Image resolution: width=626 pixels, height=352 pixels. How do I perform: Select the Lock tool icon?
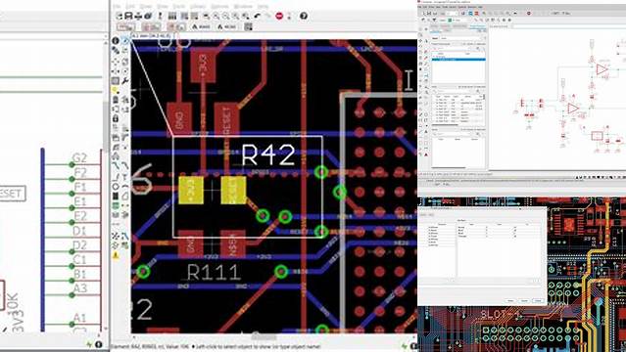click(x=116, y=118)
